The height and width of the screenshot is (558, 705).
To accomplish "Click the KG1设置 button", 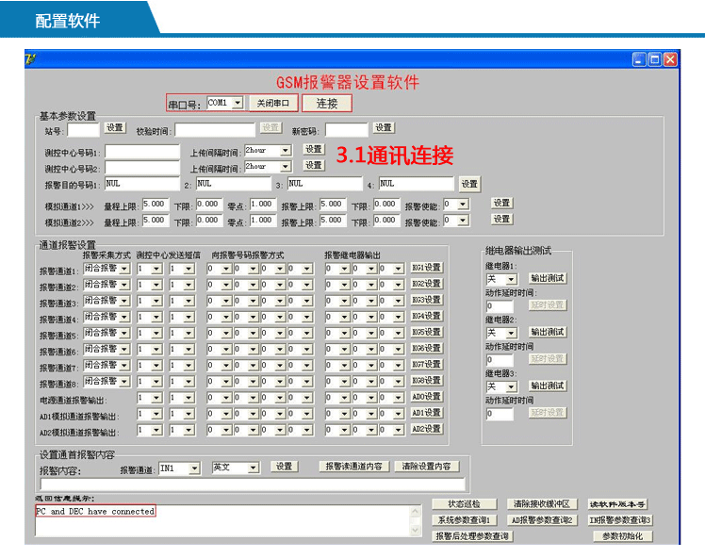I will click(x=427, y=268).
